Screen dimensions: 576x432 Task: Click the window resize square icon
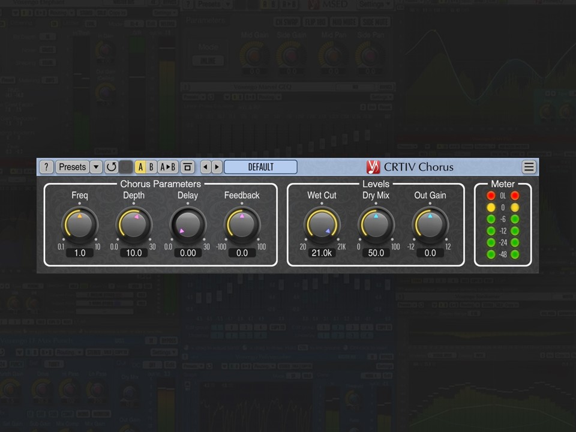187,167
